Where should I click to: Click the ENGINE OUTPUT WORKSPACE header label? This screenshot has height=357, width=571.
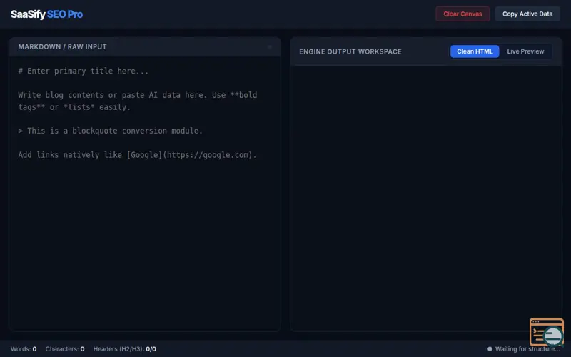point(350,51)
